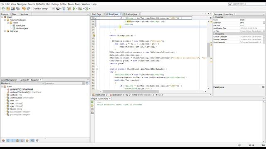Open Run Project dropdown arrow

pyautogui.click(x=76, y=9)
